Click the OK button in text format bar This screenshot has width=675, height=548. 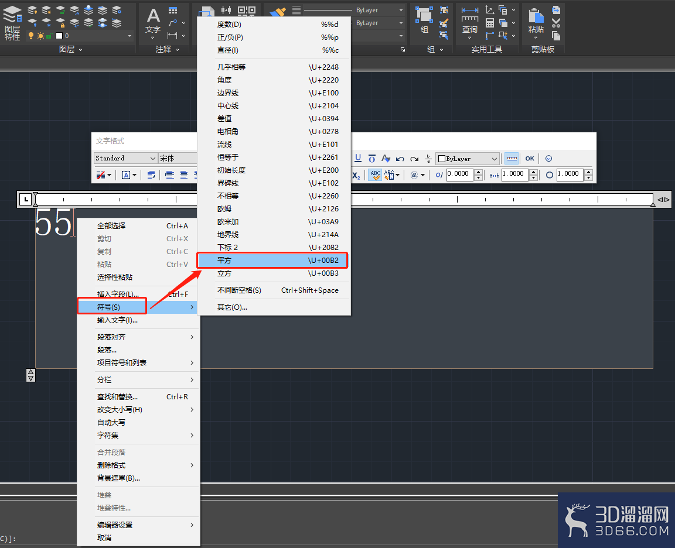point(530,158)
